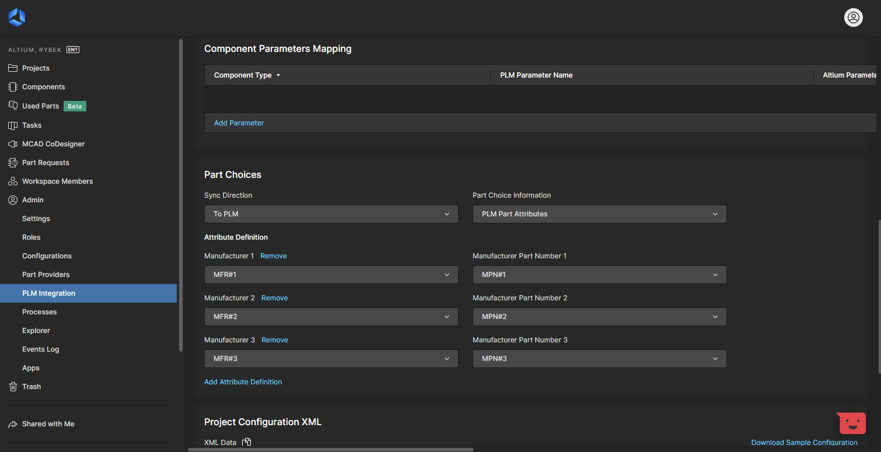Click the horizontal scrollbar at bottom
881x452 pixels.
pos(331,450)
